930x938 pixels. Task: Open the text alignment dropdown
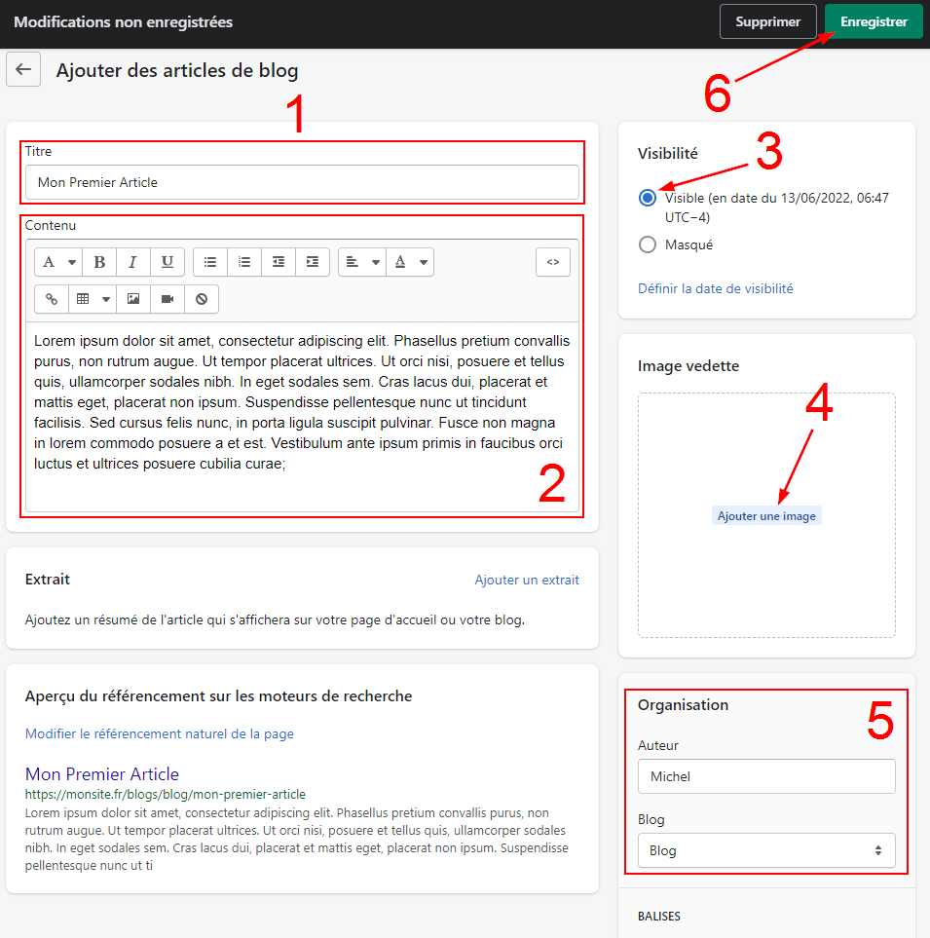pos(362,262)
